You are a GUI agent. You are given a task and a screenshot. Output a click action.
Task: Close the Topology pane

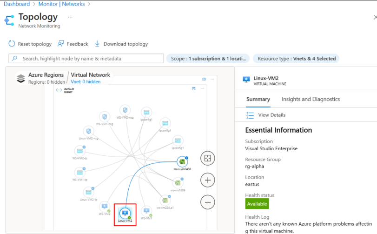pyautogui.click(x=375, y=17)
